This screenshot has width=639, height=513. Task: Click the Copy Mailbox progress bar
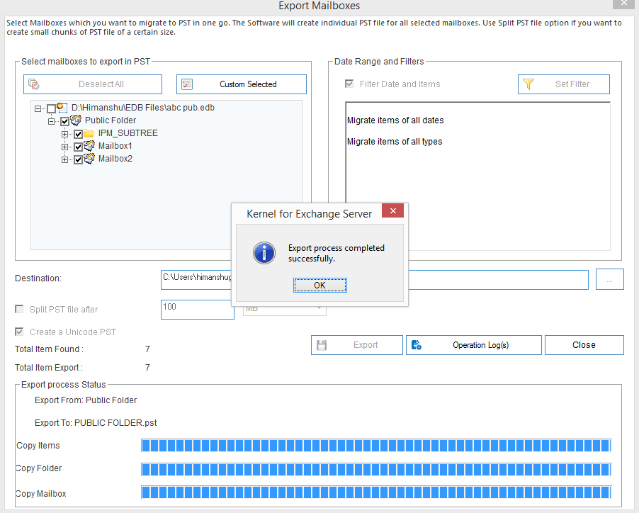click(377, 492)
